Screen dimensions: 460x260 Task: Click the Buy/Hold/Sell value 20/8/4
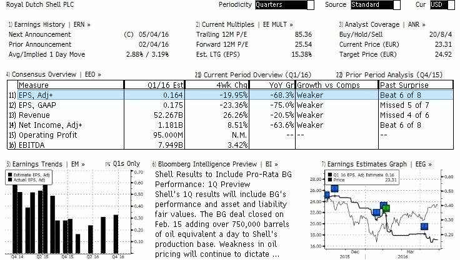pos(441,34)
